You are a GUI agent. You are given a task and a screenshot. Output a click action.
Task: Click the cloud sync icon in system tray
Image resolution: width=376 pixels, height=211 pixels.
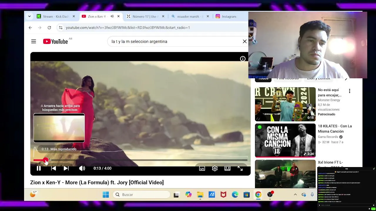click(x=304, y=195)
